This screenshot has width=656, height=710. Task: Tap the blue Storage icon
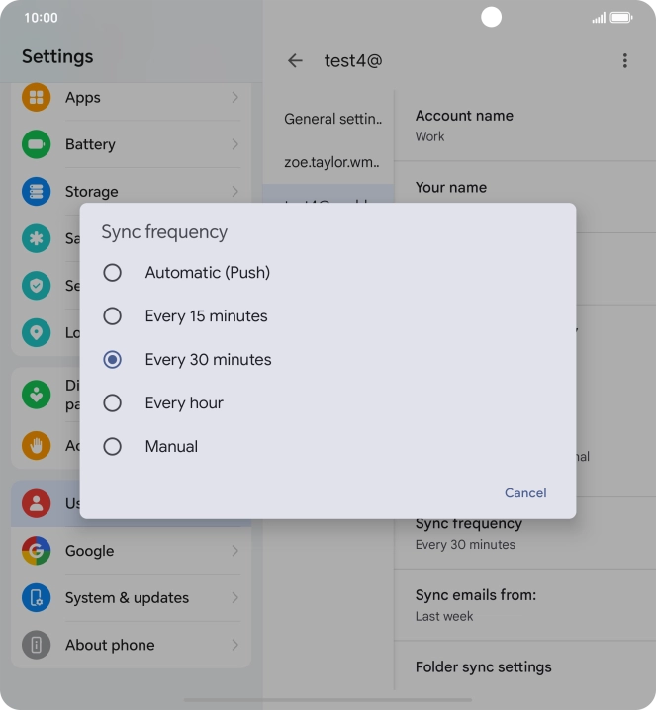tap(37, 192)
